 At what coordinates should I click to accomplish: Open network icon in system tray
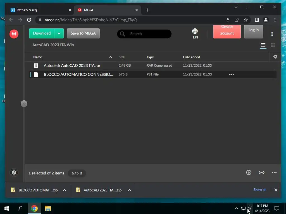[243, 208]
